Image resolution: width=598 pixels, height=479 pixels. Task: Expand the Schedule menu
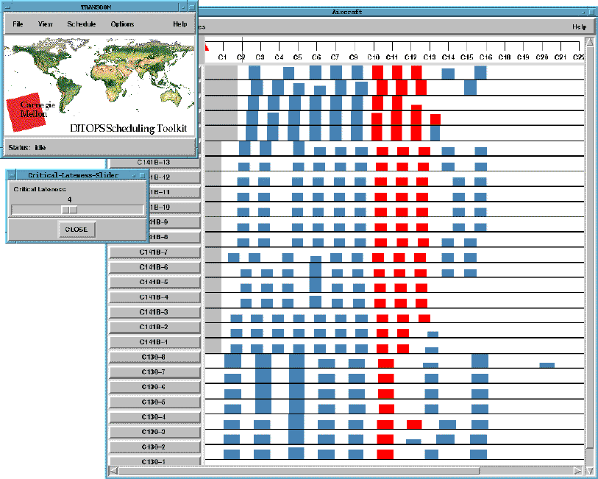82,24
